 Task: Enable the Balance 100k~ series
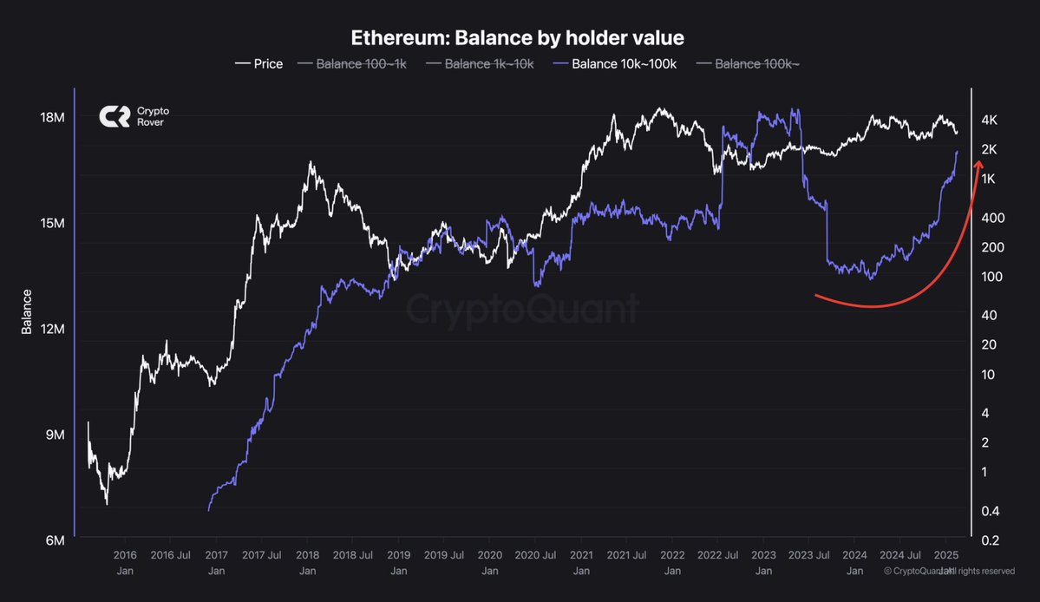748,63
